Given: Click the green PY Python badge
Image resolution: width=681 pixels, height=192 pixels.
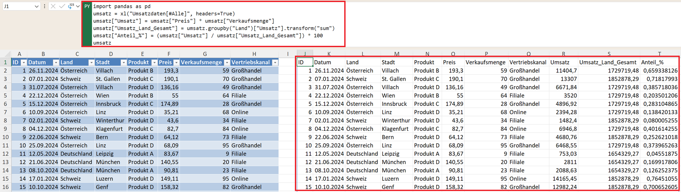Looking at the screenshot, I should pyautogui.click(x=87, y=6).
